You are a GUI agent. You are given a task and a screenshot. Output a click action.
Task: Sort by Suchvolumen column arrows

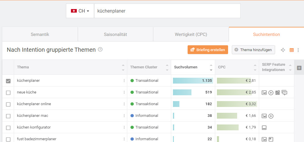click(x=211, y=67)
